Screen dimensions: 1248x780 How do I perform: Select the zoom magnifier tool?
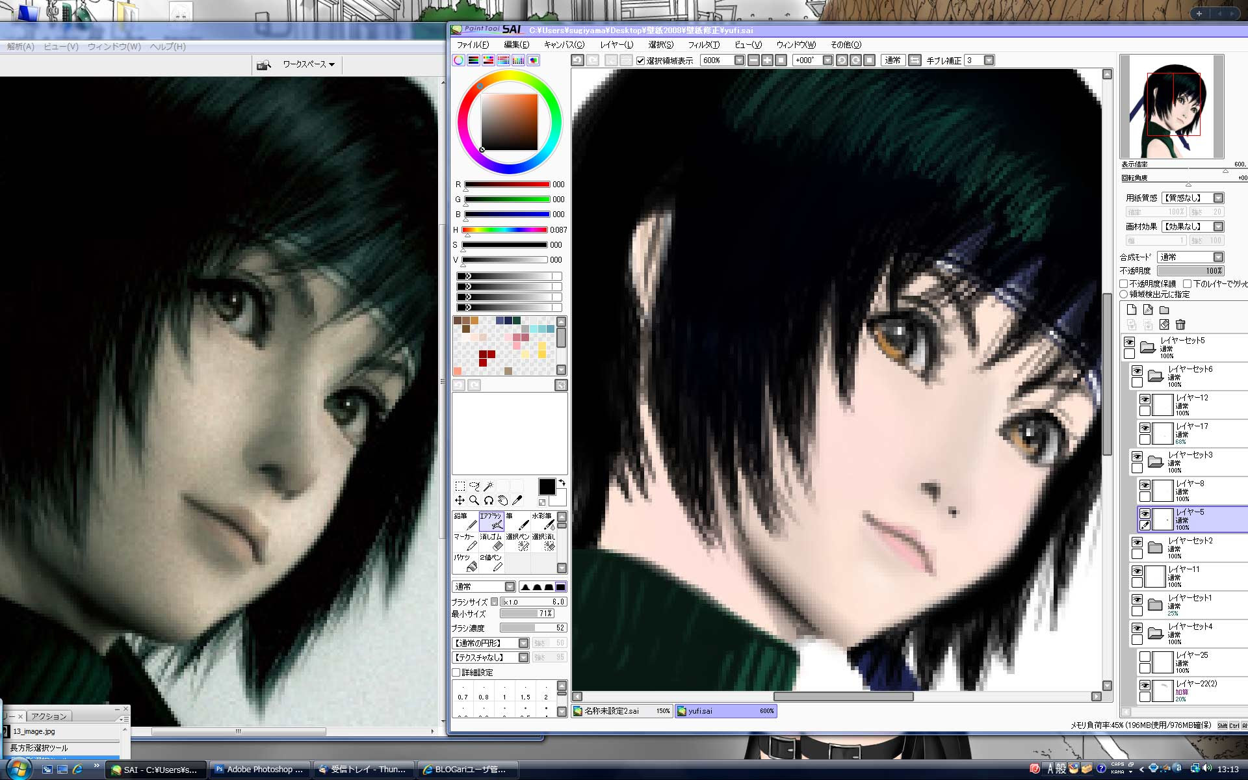[474, 500]
